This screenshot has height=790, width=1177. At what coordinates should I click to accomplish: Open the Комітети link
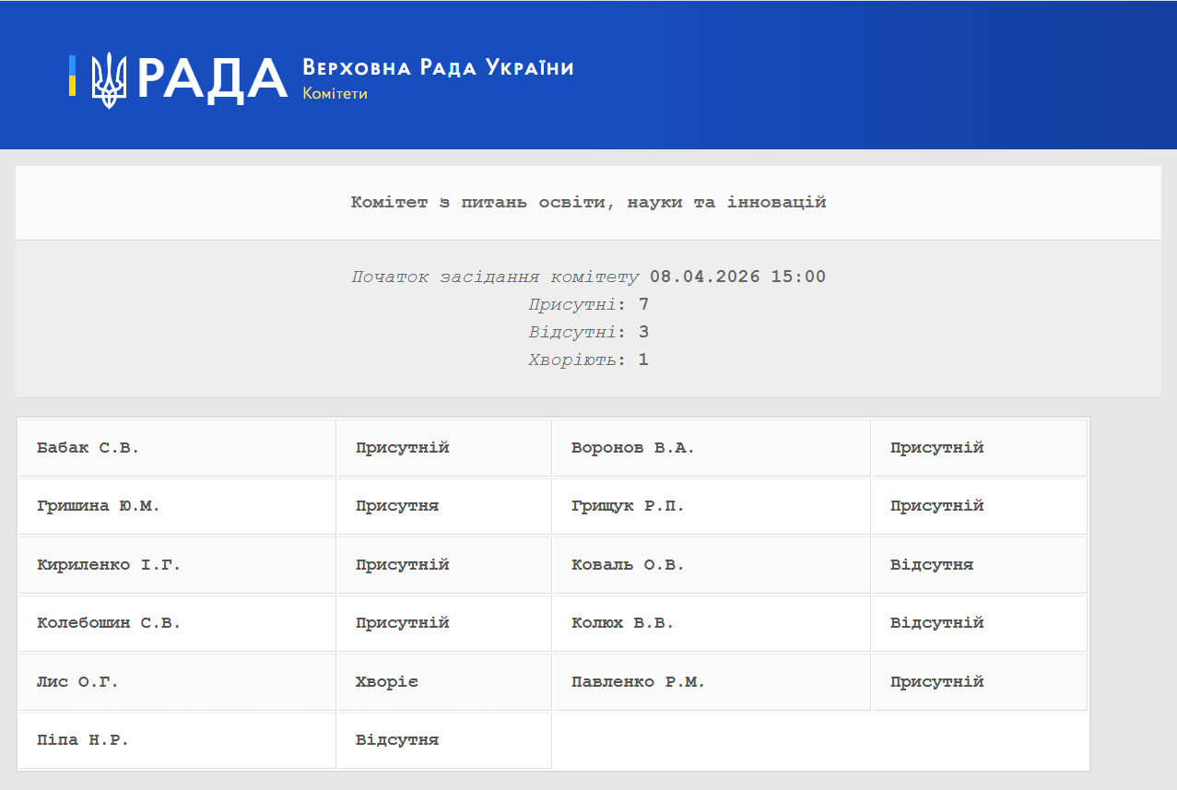[335, 94]
